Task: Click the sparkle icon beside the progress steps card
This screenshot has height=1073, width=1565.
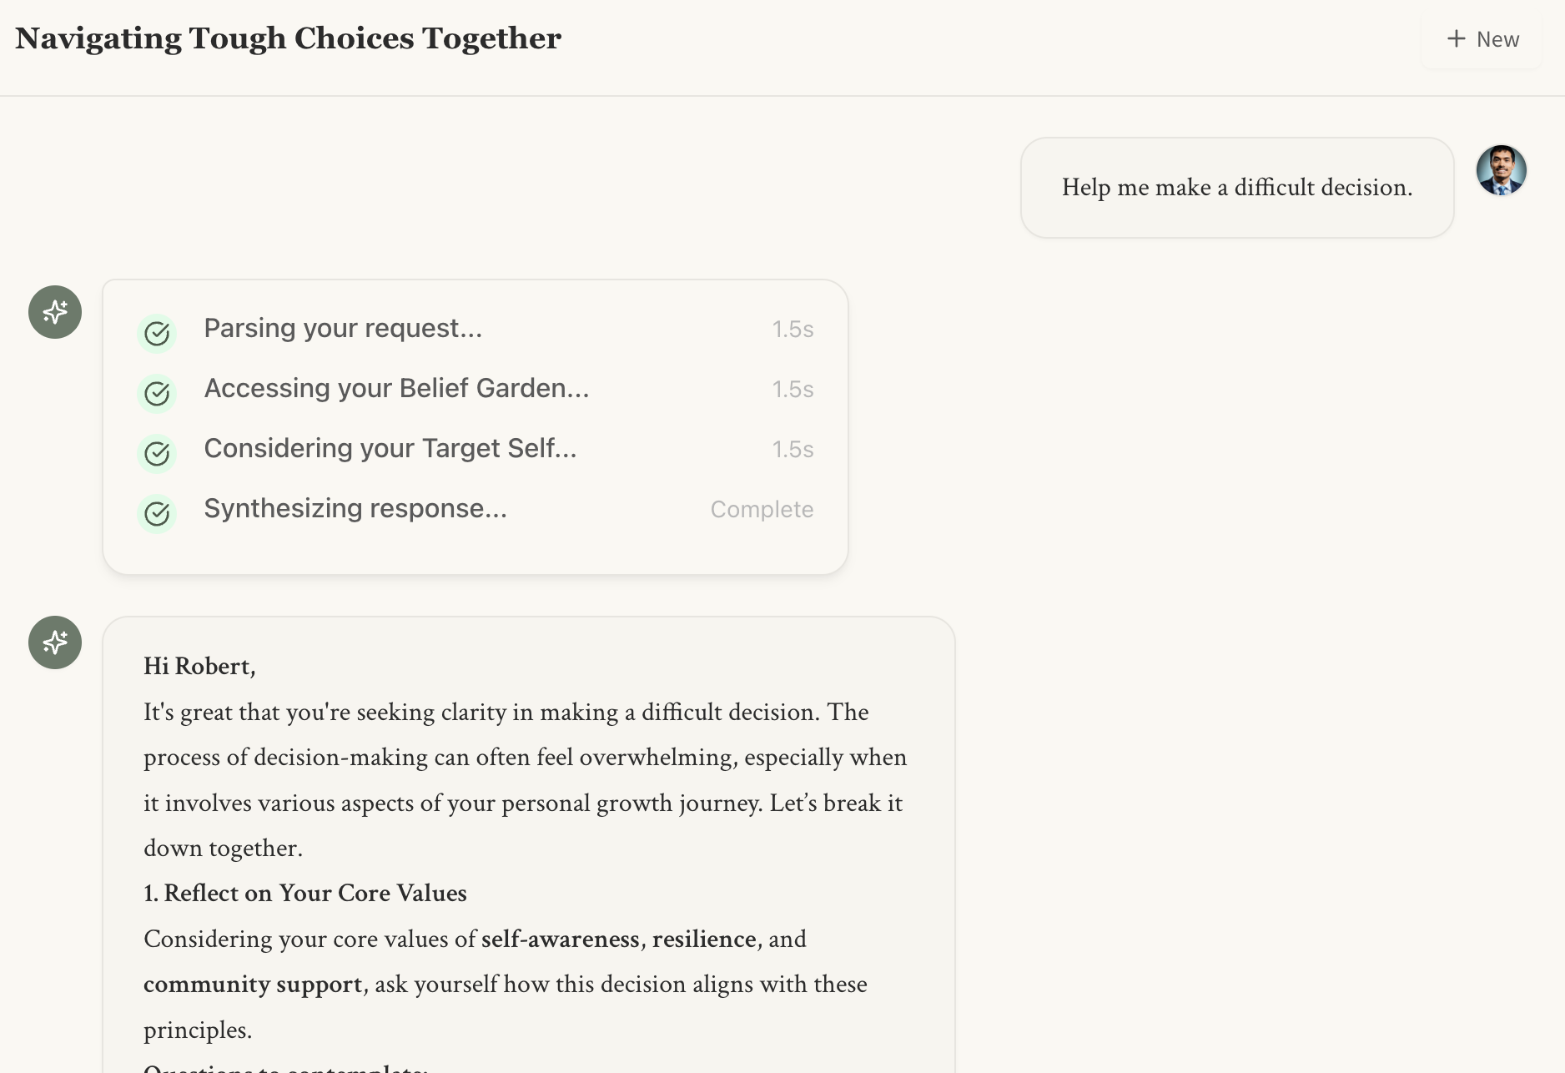Action: point(55,312)
